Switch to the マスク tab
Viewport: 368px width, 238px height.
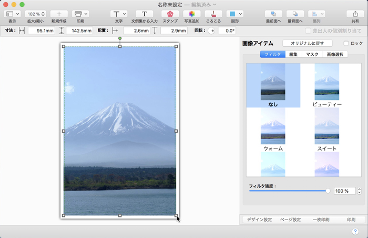click(x=312, y=54)
